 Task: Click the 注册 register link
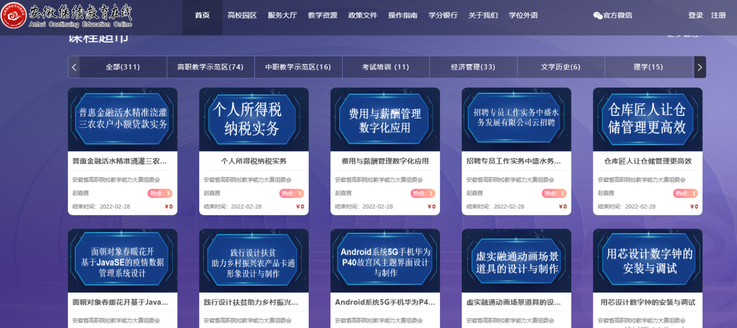(718, 15)
